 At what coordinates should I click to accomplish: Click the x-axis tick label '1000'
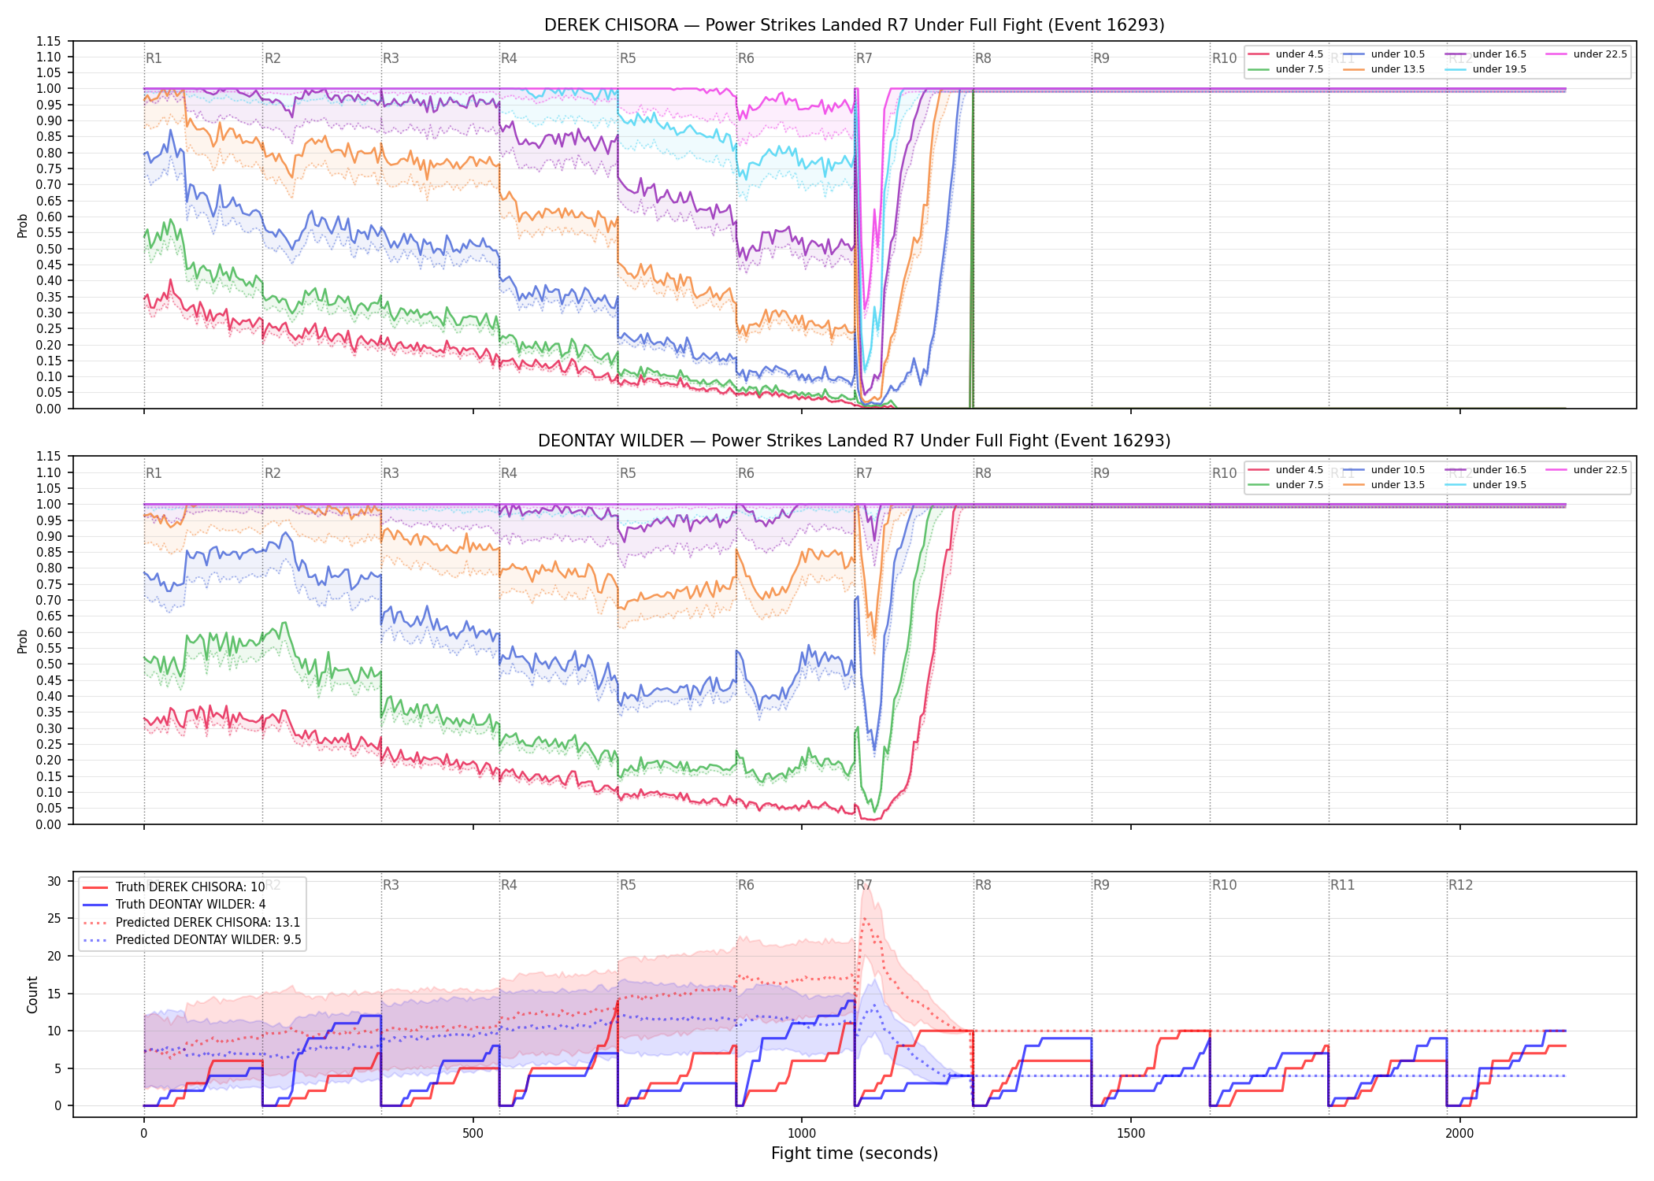(x=802, y=1133)
